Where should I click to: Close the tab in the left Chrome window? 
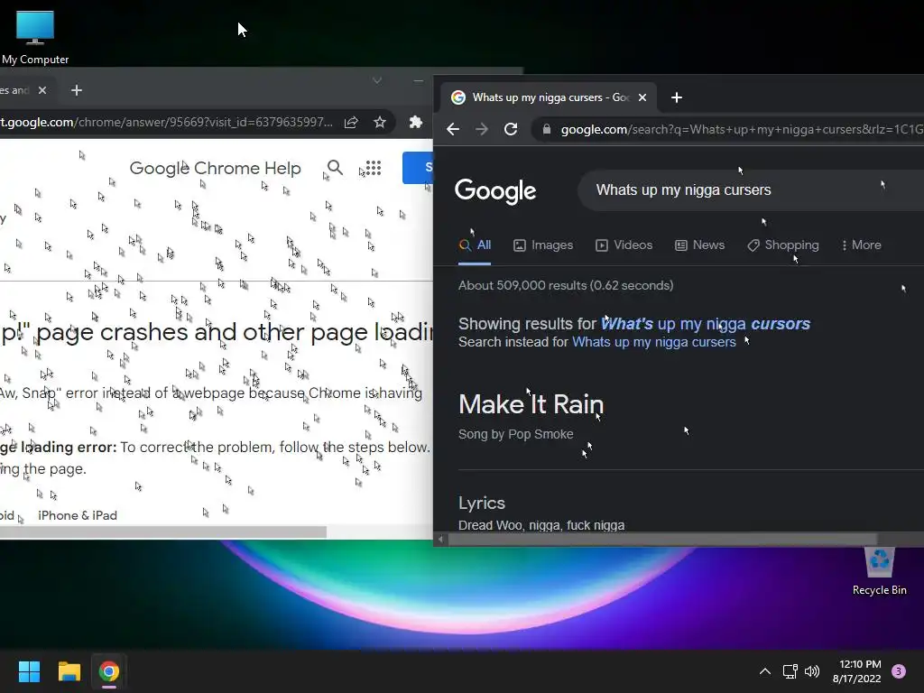[x=42, y=90]
